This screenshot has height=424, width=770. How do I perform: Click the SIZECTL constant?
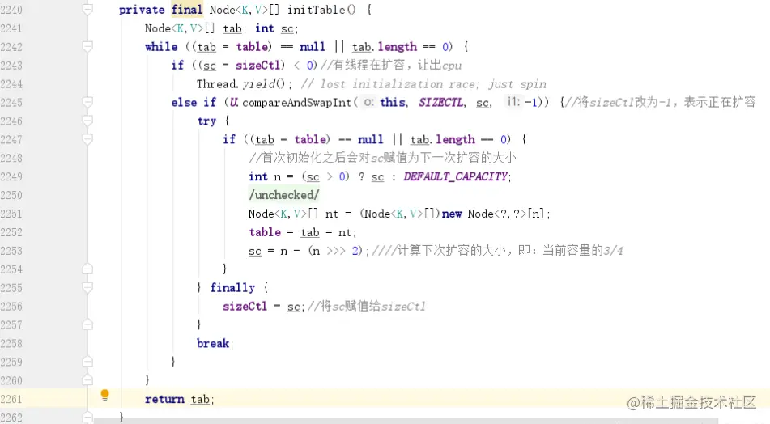(x=441, y=102)
